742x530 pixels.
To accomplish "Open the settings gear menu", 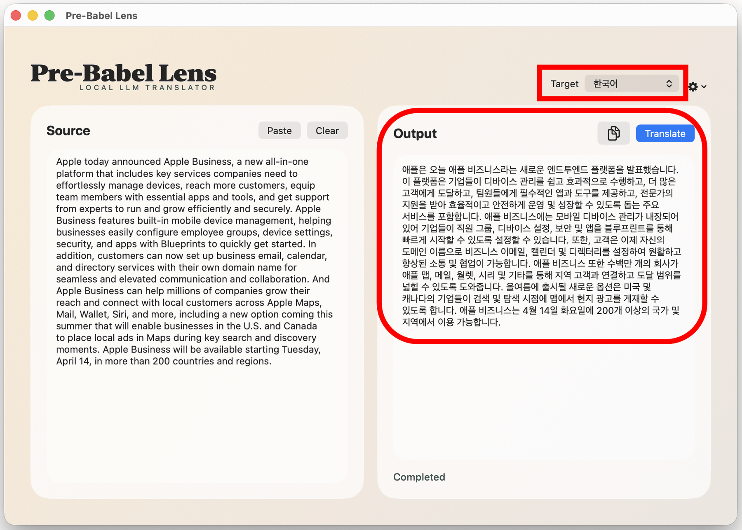I will 697,86.
